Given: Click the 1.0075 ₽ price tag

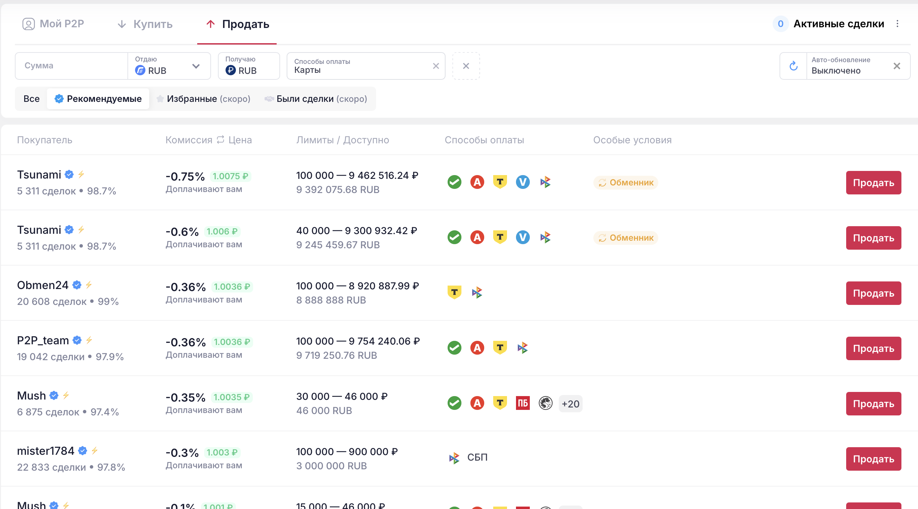Looking at the screenshot, I should tap(230, 176).
